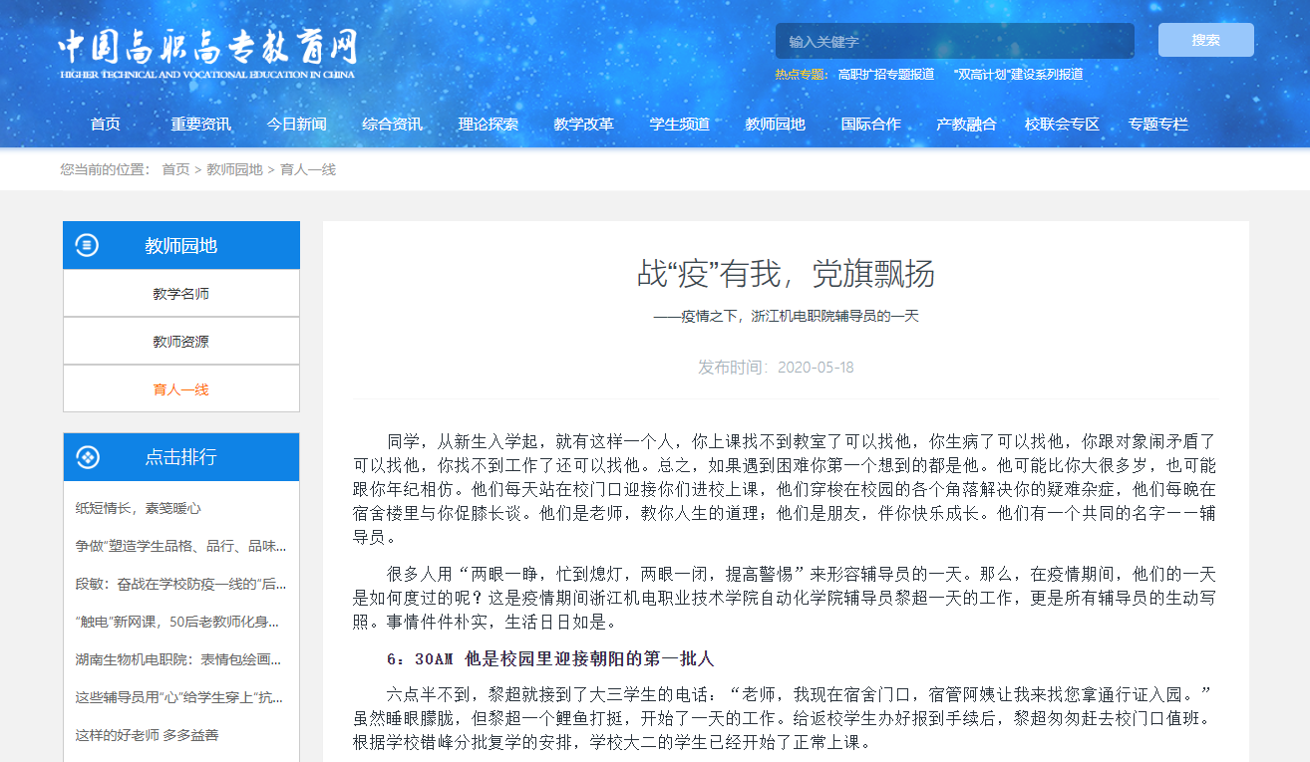The height and width of the screenshot is (762, 1310).
Task: Click the 中国高职高专教育网 site logo
Action: (x=206, y=53)
